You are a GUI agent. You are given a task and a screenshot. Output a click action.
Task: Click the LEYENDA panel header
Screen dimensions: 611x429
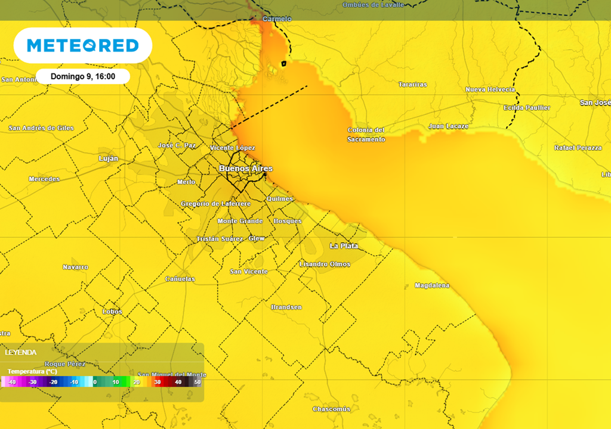click(x=21, y=352)
